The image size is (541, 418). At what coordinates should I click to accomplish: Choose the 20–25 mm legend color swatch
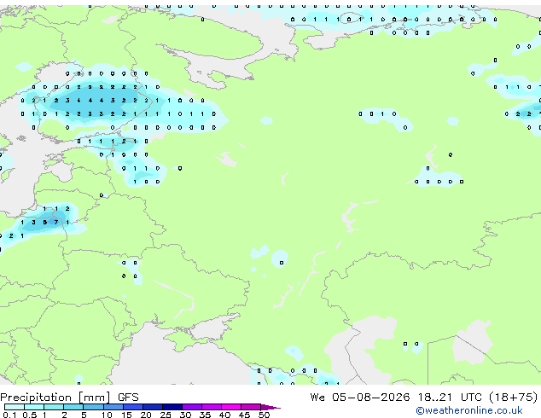[x=153, y=407]
